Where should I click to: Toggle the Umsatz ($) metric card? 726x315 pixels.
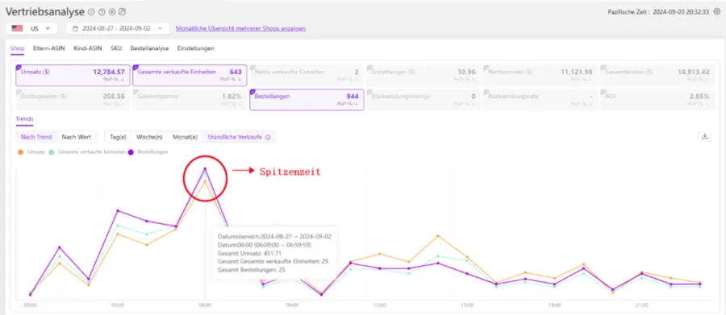[x=73, y=76]
